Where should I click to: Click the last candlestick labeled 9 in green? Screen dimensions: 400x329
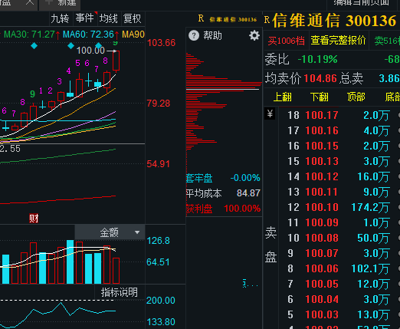coord(116,61)
